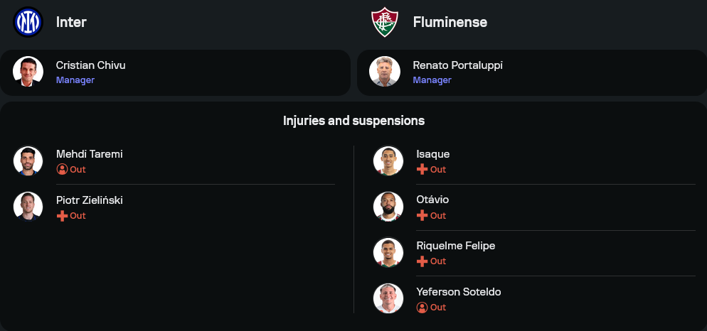The height and width of the screenshot is (331, 707).
Task: View Piotr Zieliński's player name link
Action: [89, 200]
